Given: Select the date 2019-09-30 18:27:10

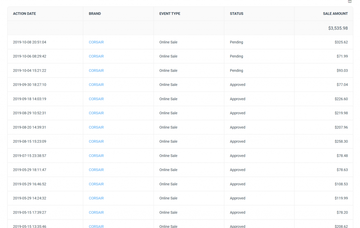Looking at the screenshot, I should click(x=30, y=85).
